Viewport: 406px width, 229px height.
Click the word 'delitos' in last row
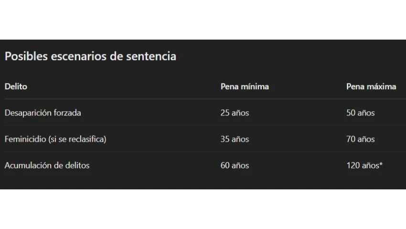coord(77,166)
